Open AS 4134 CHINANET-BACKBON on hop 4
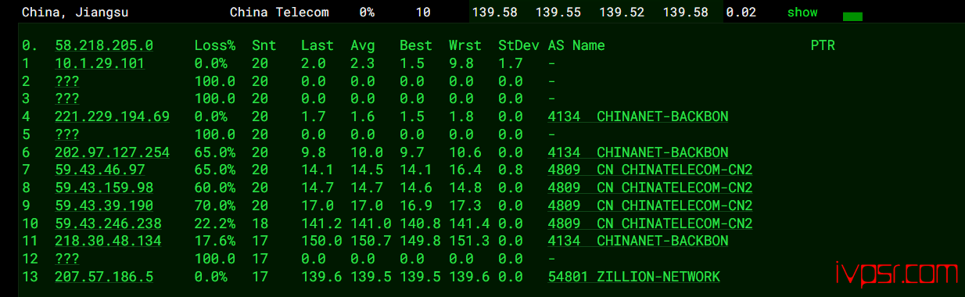Screen dimensions: 965x297 click(x=638, y=116)
